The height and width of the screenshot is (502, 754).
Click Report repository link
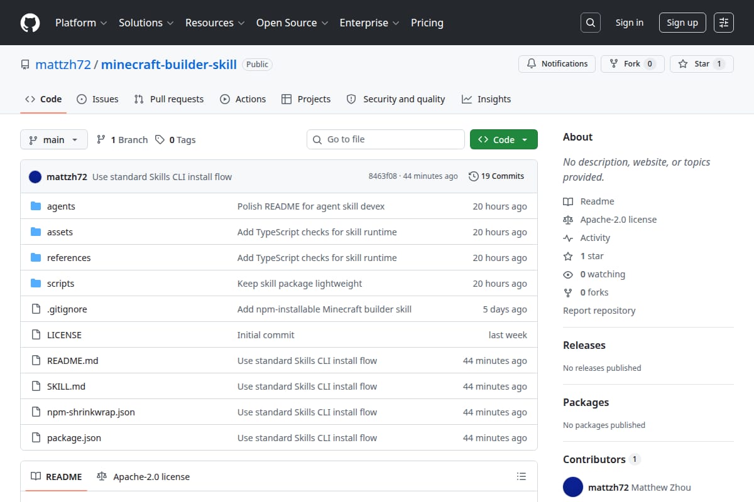599,311
